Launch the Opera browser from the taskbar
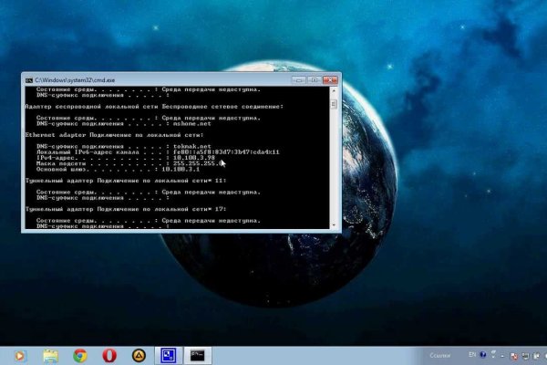Screen dimensions: 547x365 pyautogui.click(x=108, y=354)
